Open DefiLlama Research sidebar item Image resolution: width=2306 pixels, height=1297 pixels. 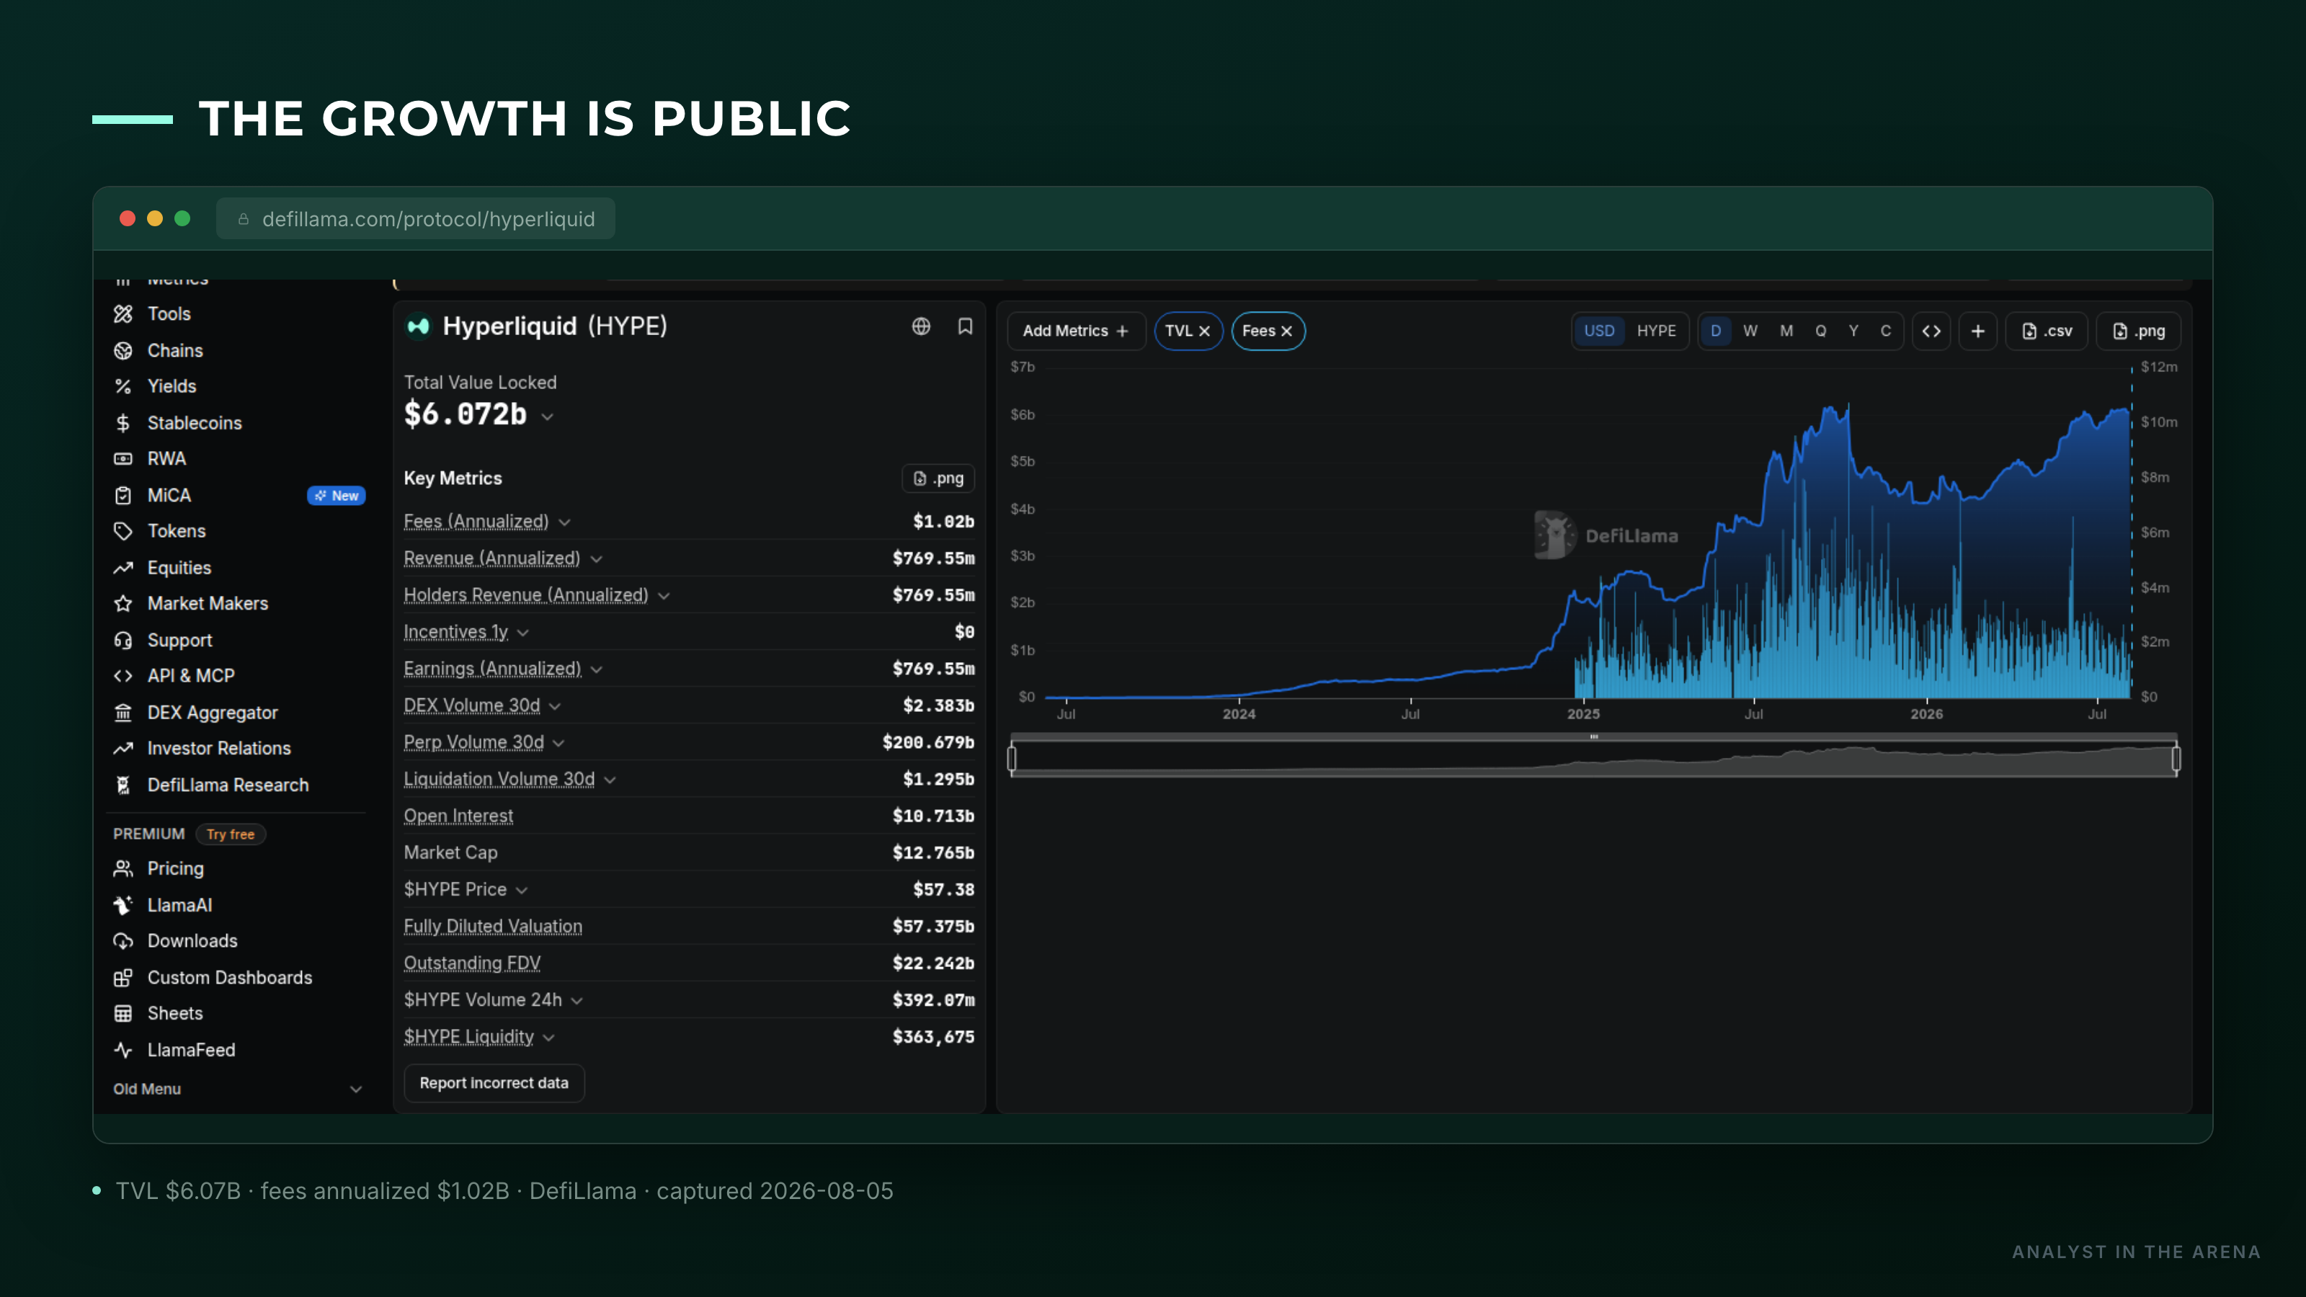coord(228,785)
